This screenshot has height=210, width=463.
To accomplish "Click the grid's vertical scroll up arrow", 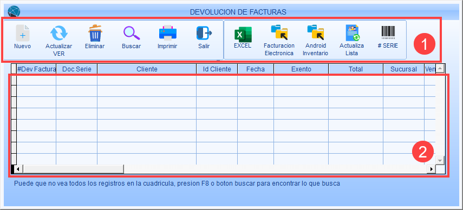I will point(440,69).
